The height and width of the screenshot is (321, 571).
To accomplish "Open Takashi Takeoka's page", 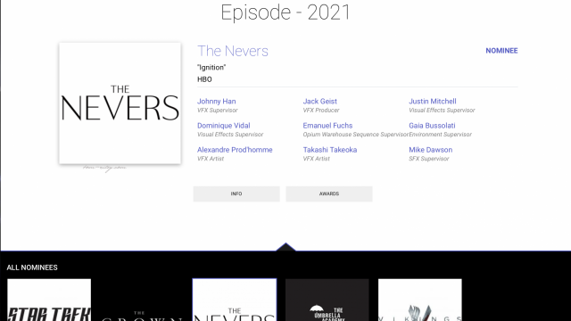I will click(330, 150).
